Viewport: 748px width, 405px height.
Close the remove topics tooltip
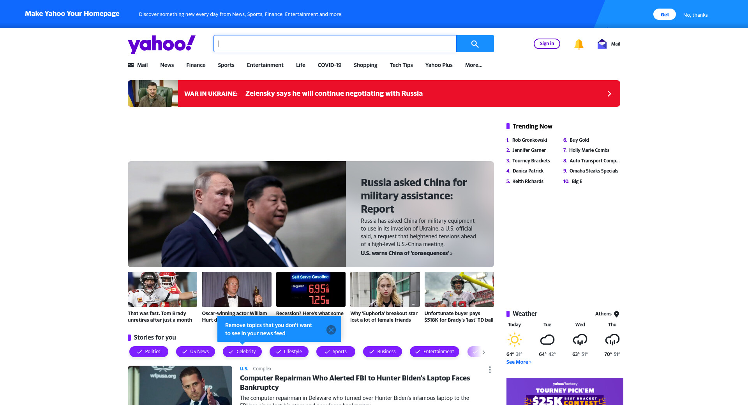coord(331,330)
